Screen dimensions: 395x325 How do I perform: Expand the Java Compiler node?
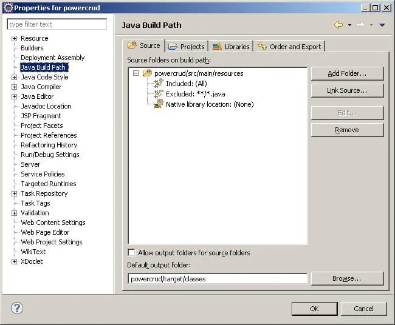(x=15, y=87)
